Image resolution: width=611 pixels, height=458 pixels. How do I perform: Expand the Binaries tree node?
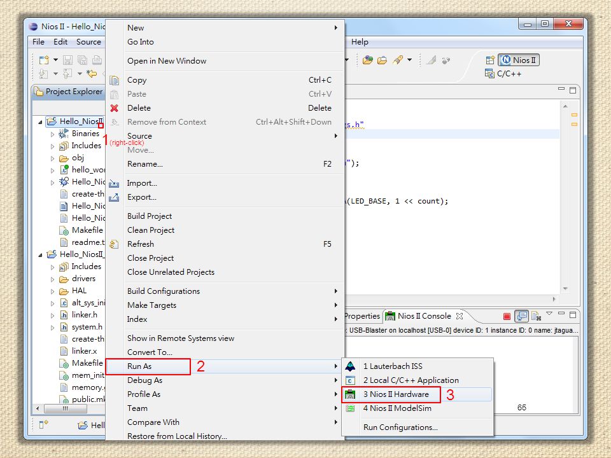[52, 134]
